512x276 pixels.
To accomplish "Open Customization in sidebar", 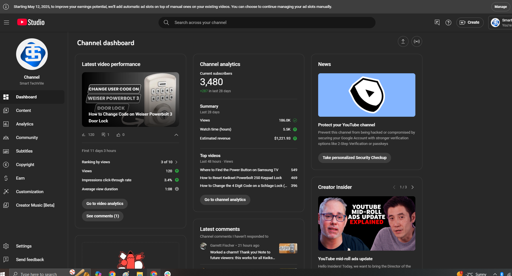I will (32, 192).
